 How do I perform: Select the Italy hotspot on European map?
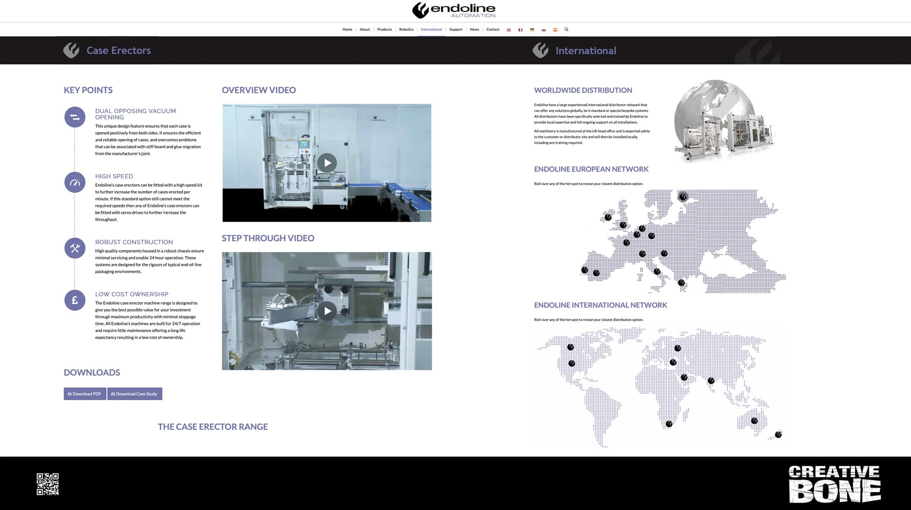pyautogui.click(x=657, y=271)
